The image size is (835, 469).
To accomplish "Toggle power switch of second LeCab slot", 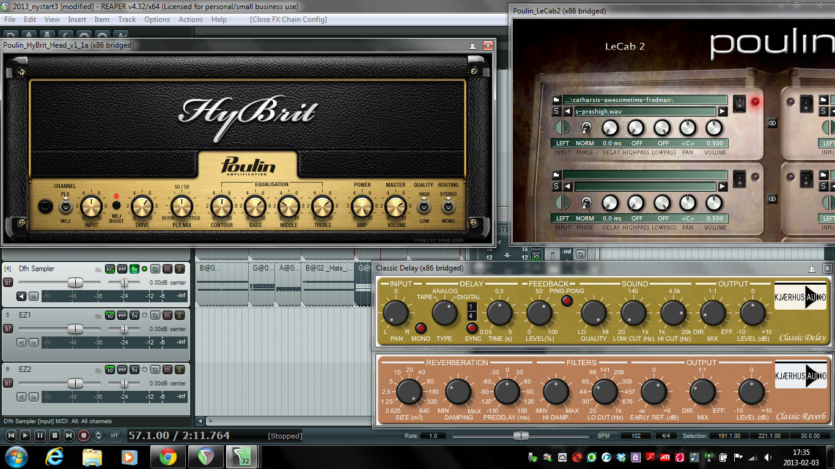I will [740, 178].
